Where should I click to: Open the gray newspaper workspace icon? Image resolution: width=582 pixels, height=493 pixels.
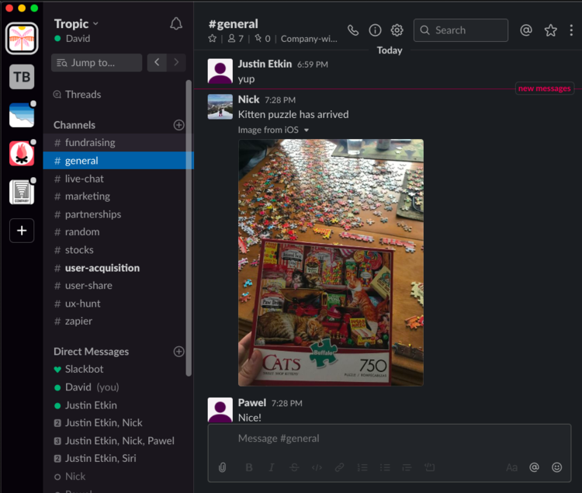click(x=22, y=192)
